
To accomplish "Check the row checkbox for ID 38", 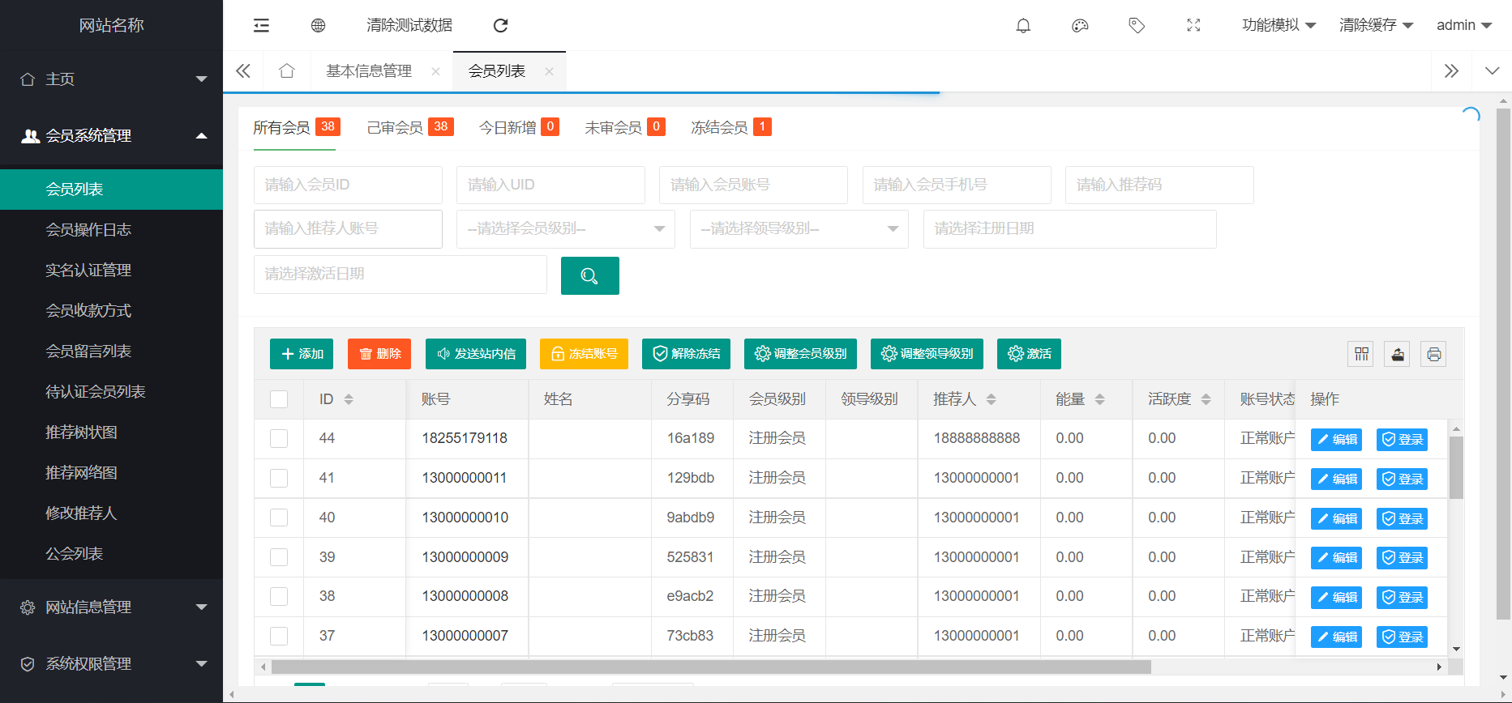I will (x=279, y=596).
